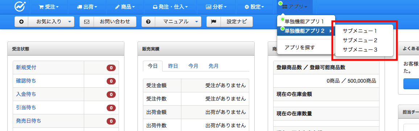
Task: Click the 0 badge for 確認待ち
Action: [111, 81]
